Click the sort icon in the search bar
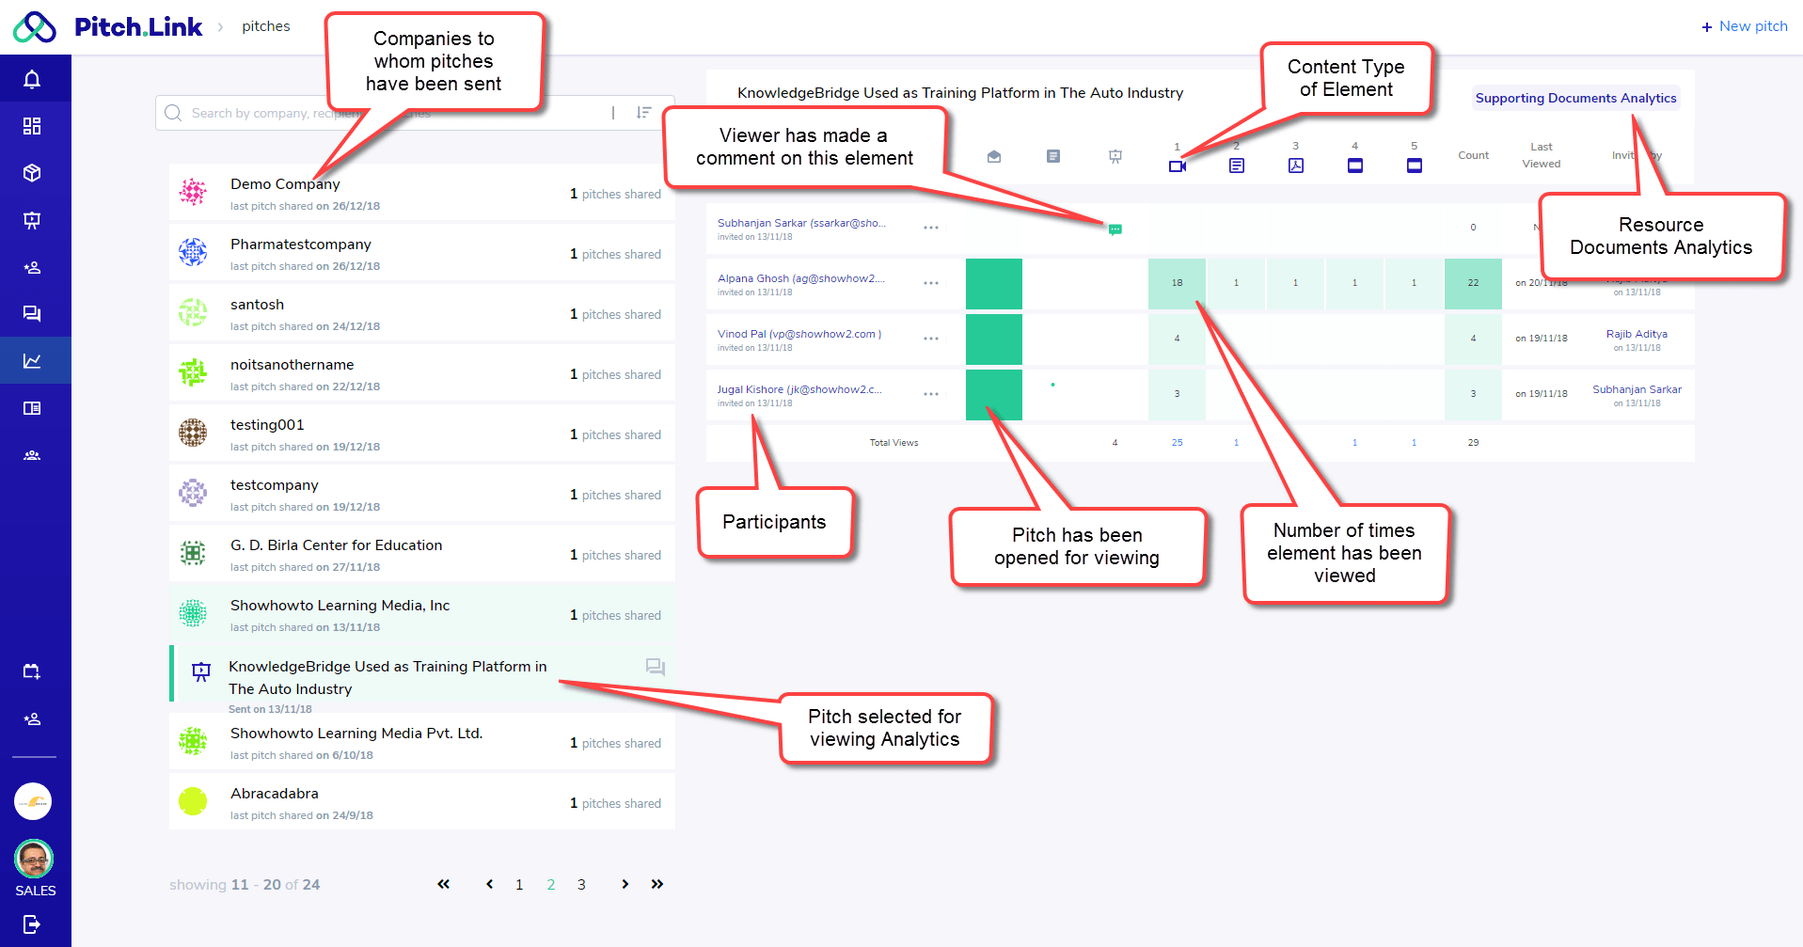 (643, 113)
